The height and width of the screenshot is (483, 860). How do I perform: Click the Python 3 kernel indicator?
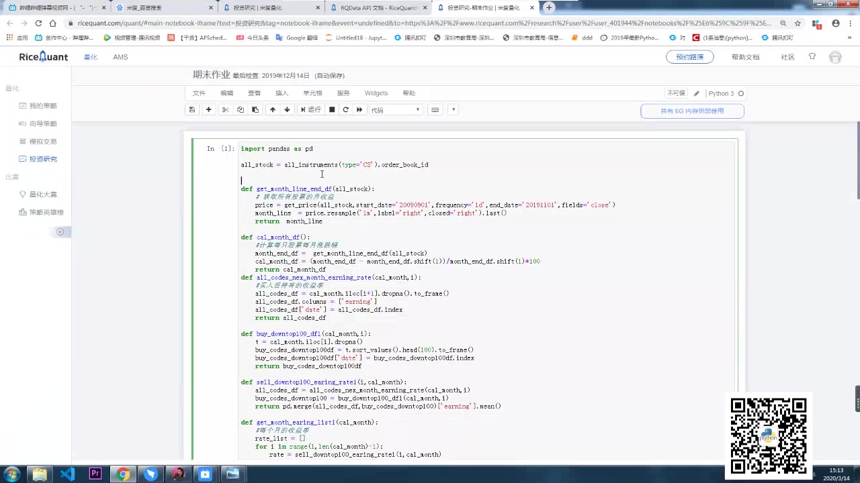pyautogui.click(x=726, y=93)
